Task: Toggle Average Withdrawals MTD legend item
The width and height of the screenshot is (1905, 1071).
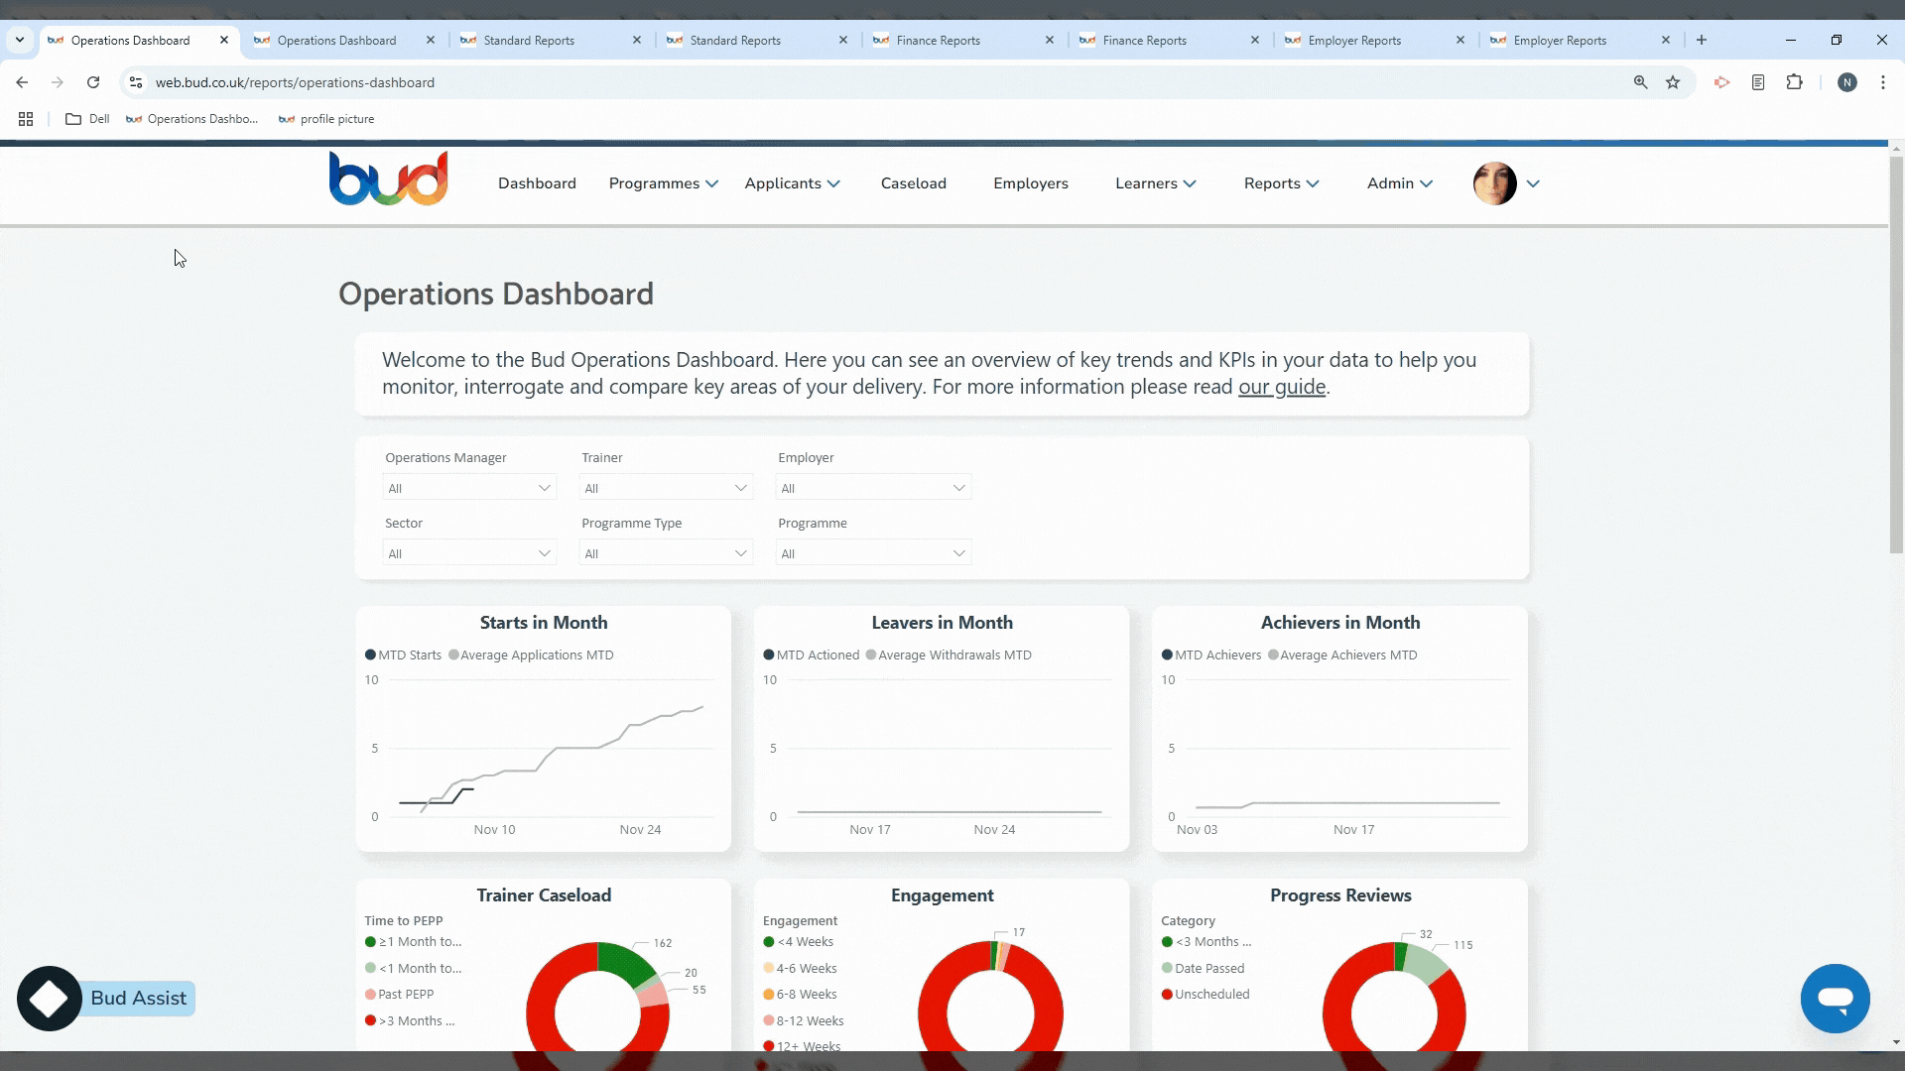Action: [949, 655]
